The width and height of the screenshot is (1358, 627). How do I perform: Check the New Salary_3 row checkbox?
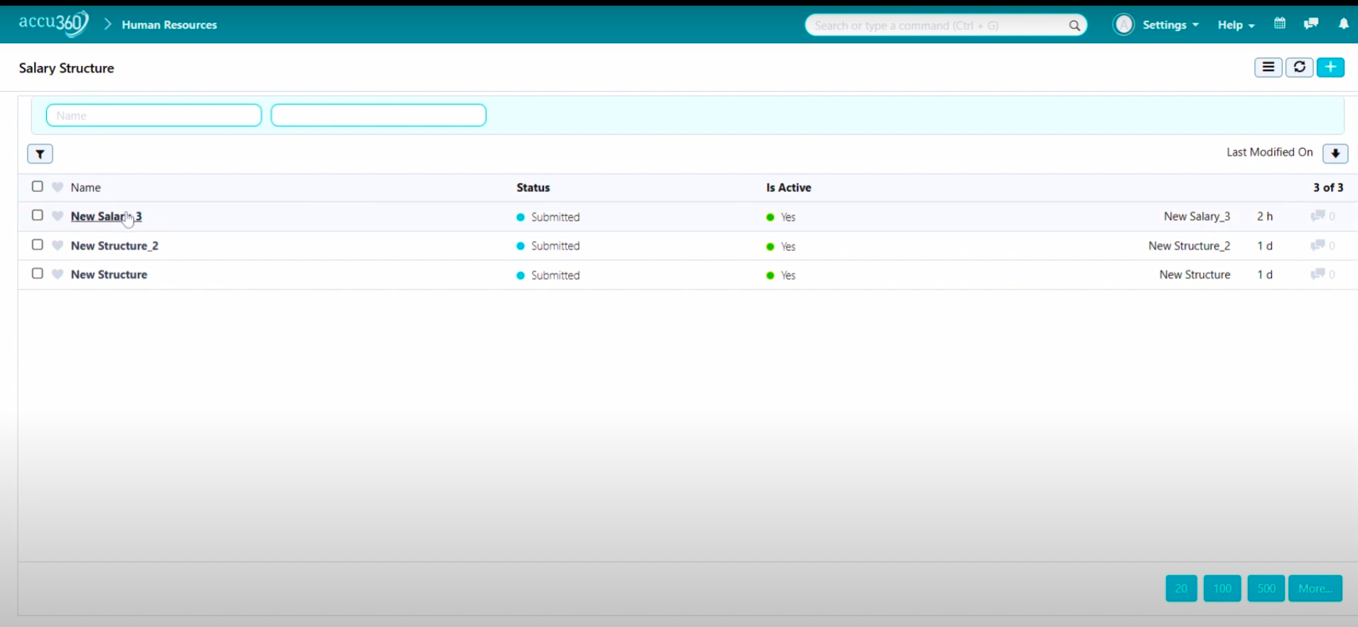click(38, 215)
